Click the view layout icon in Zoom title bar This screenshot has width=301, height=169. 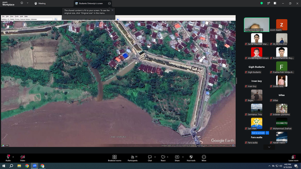pyautogui.click(x=275, y=3)
